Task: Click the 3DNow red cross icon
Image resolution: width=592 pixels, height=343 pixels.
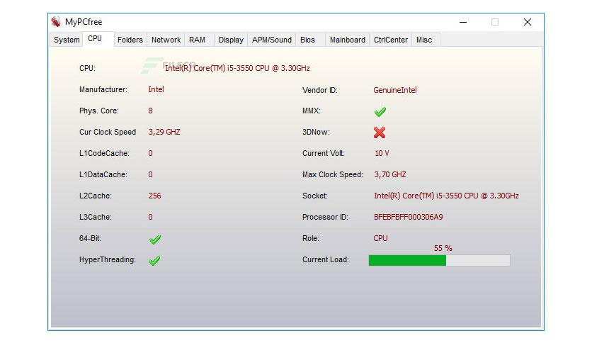Action: (380, 133)
